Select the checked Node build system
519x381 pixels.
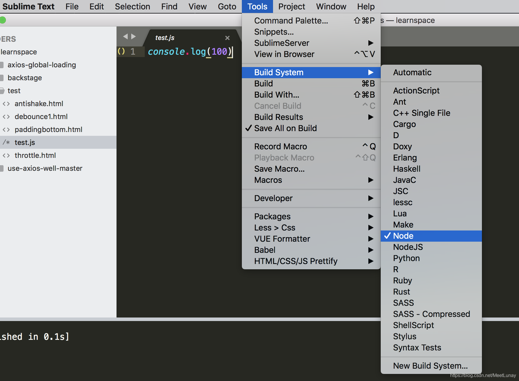pos(431,236)
